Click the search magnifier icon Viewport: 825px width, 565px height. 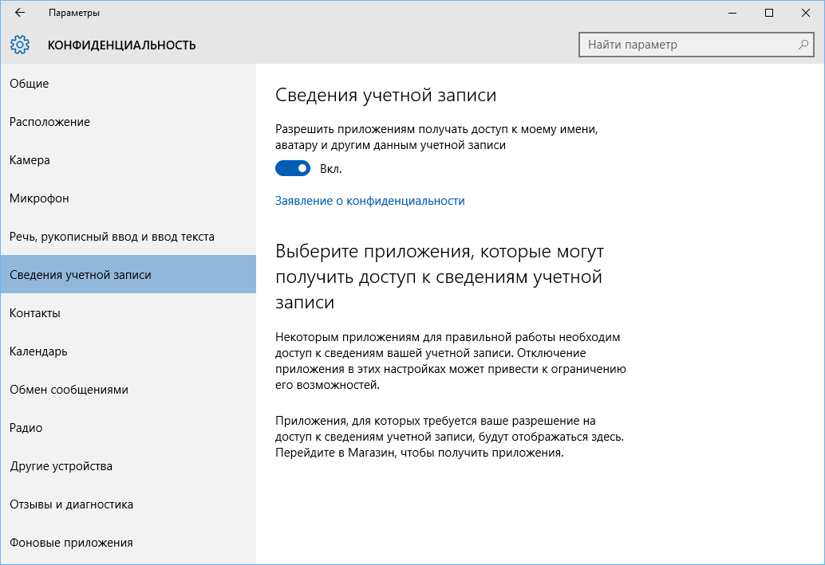click(x=803, y=45)
